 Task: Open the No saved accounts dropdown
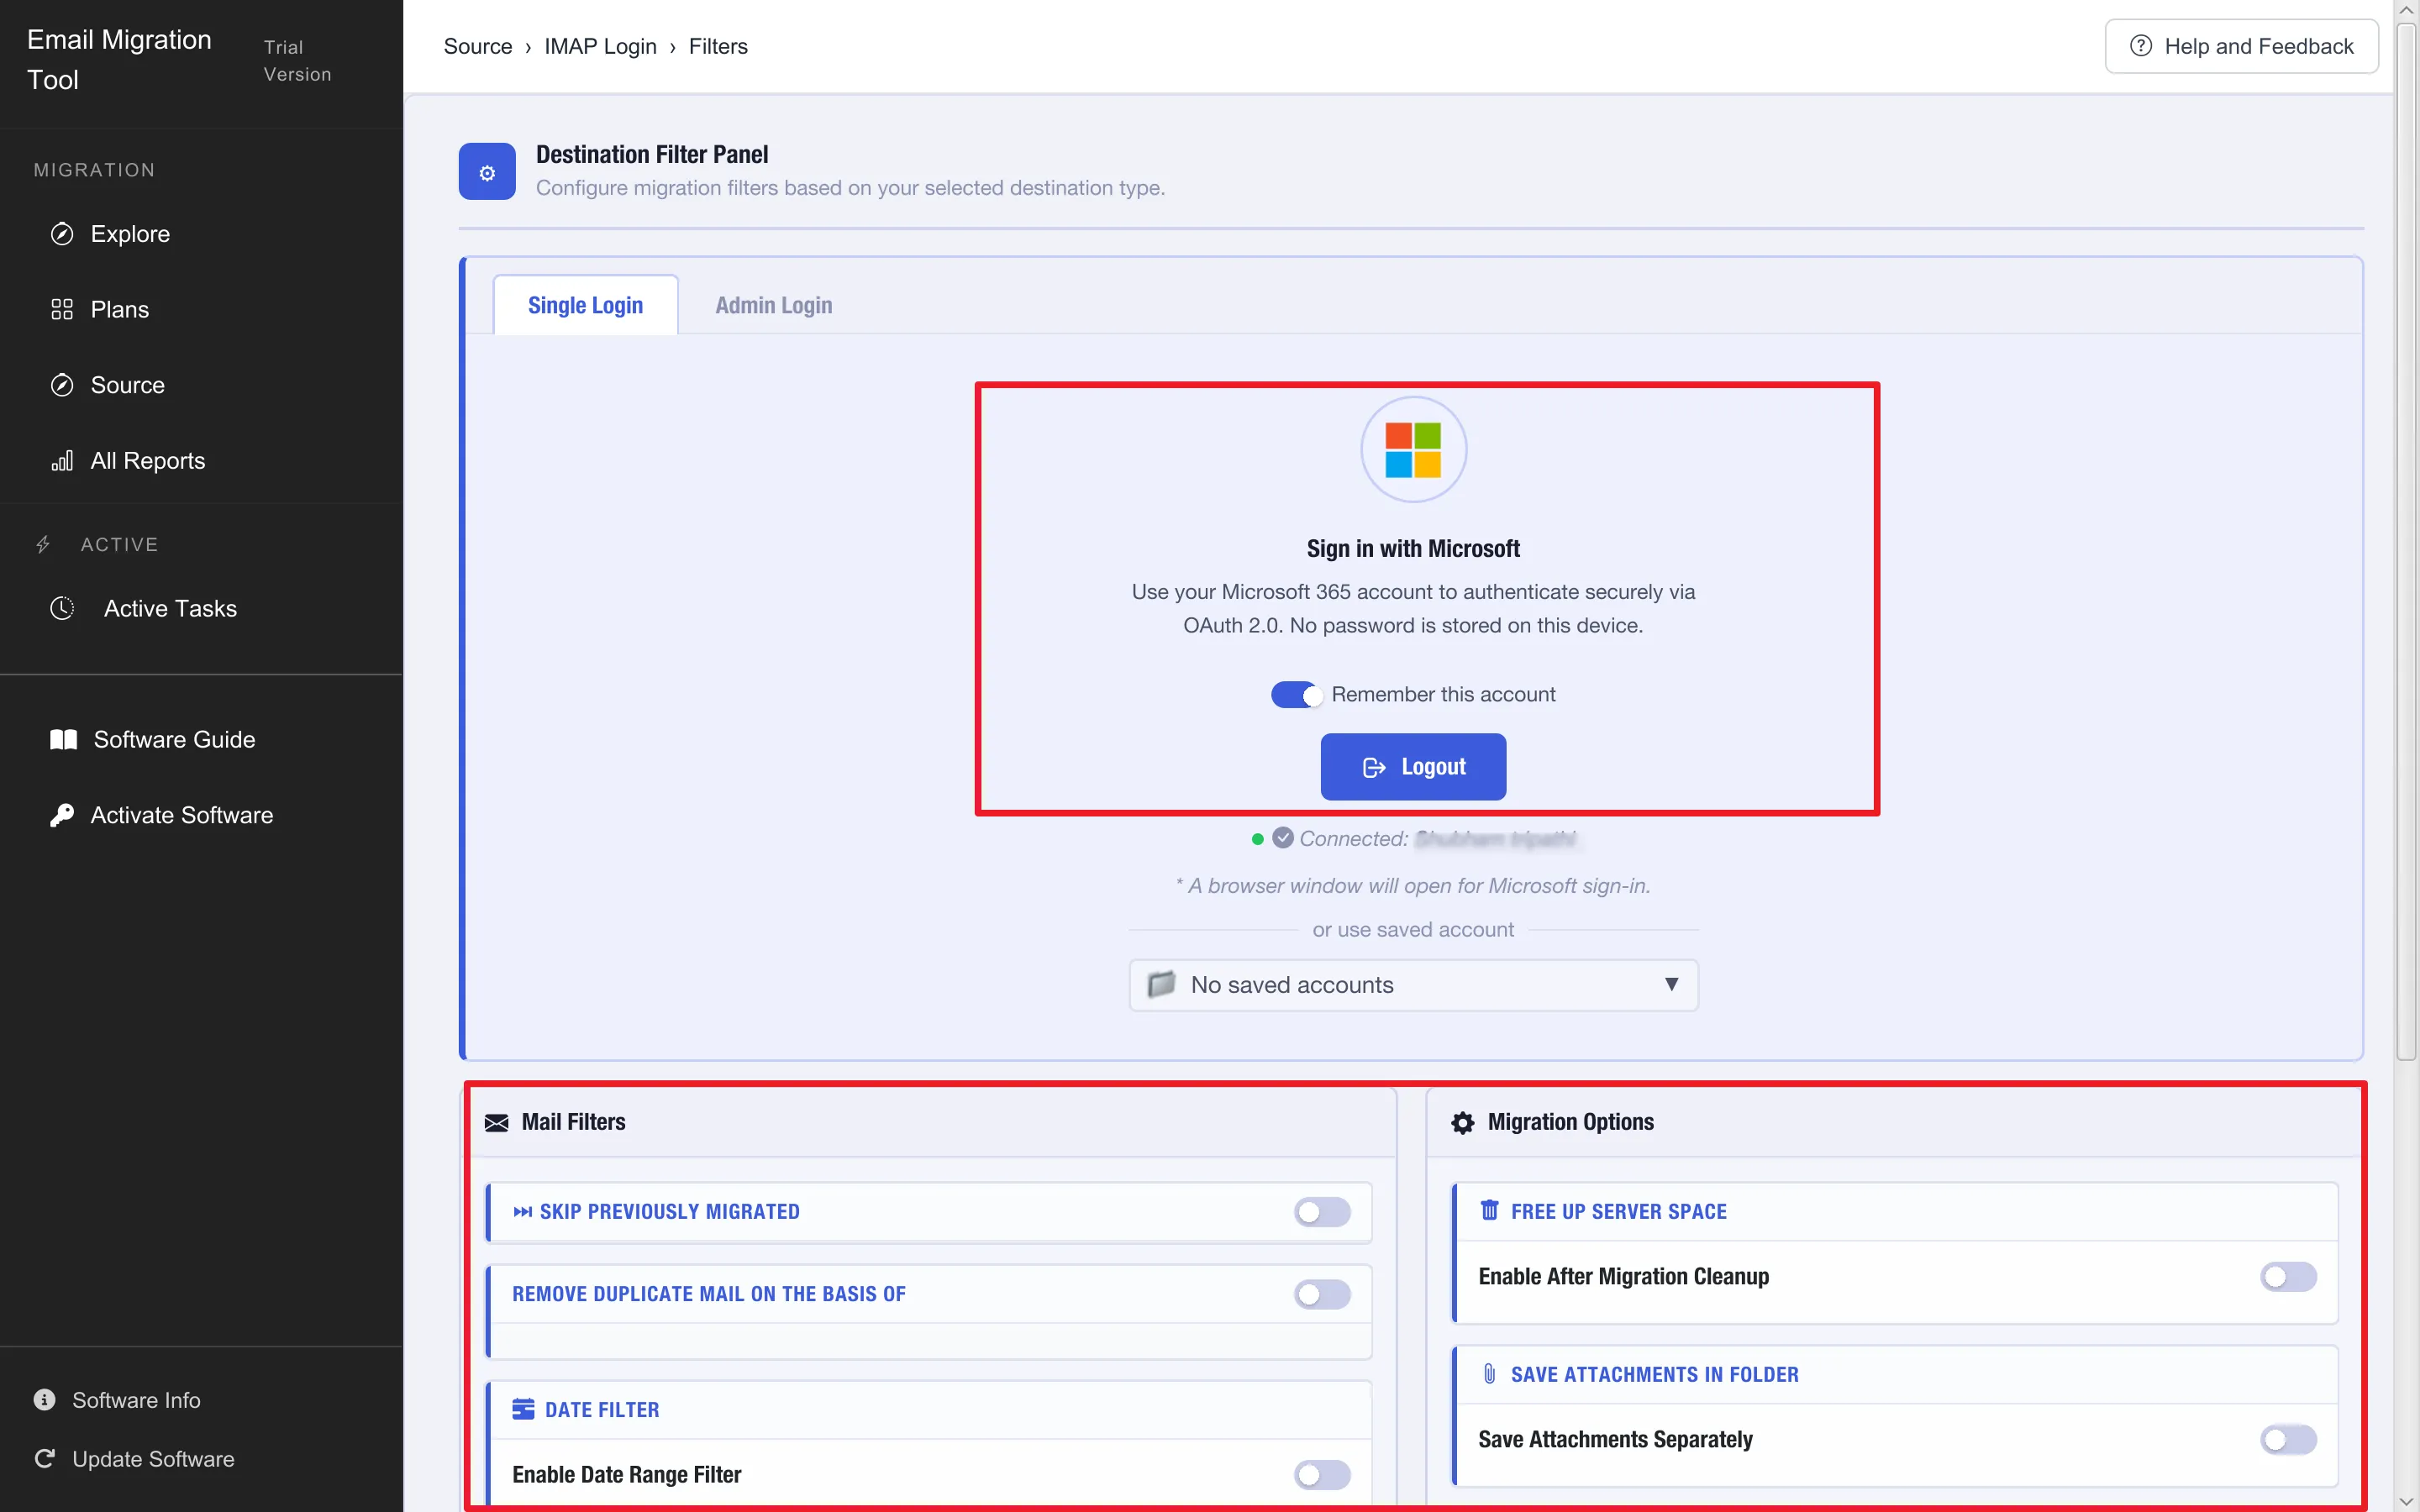(1413, 985)
